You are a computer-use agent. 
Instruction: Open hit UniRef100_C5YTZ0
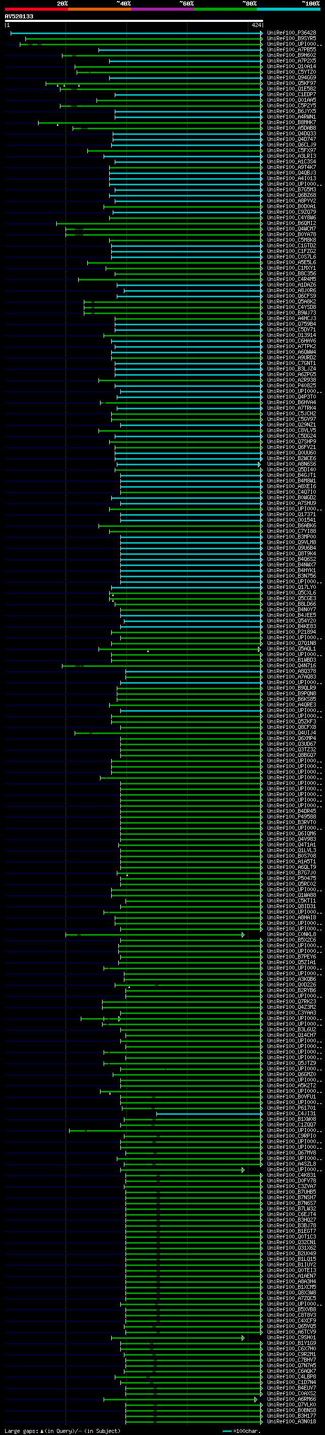291,72
